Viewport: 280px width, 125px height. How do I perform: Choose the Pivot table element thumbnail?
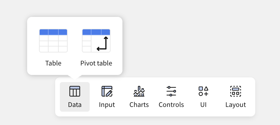tap(96, 41)
